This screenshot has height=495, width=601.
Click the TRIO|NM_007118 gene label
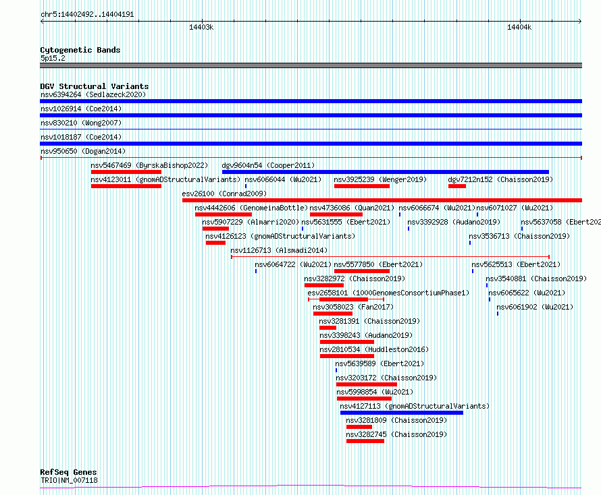point(69,480)
